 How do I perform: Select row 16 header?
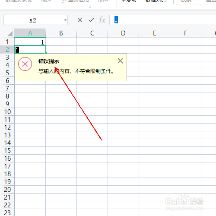click(7, 159)
